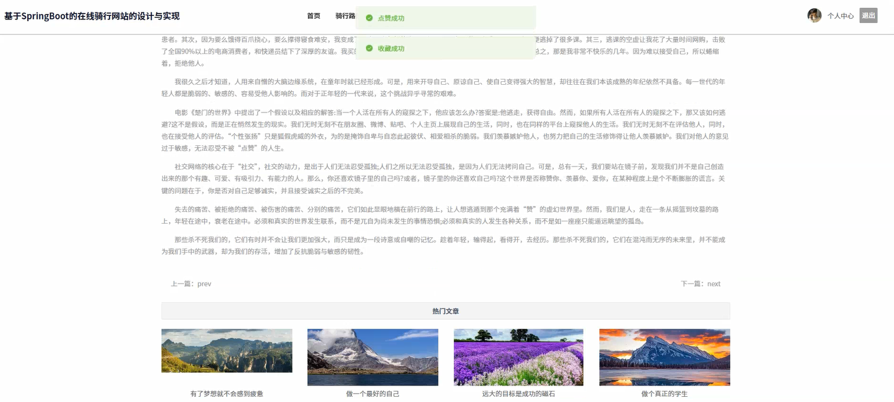The height and width of the screenshot is (402, 894).
Task: Go to the previous article via 上一篇: prev
Action: point(191,284)
